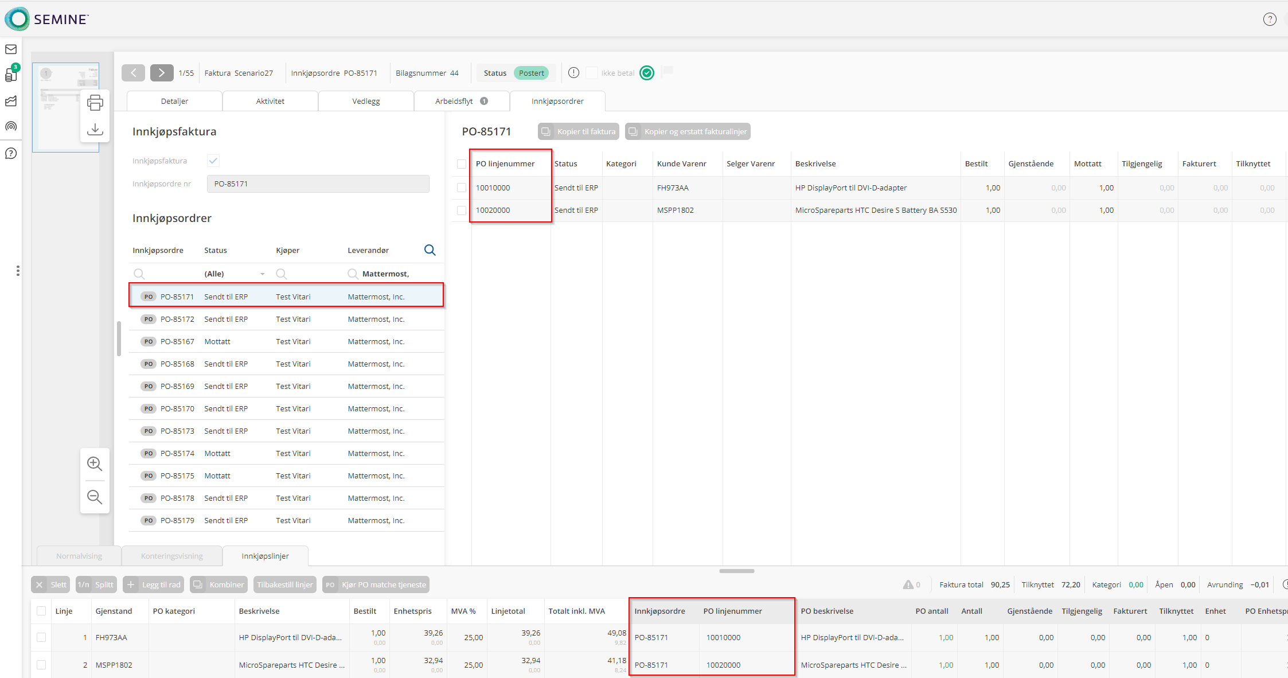The image size is (1288, 678).
Task: Click the print document icon
Action: tap(95, 103)
